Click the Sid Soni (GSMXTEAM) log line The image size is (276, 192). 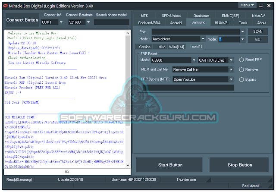point(22,102)
